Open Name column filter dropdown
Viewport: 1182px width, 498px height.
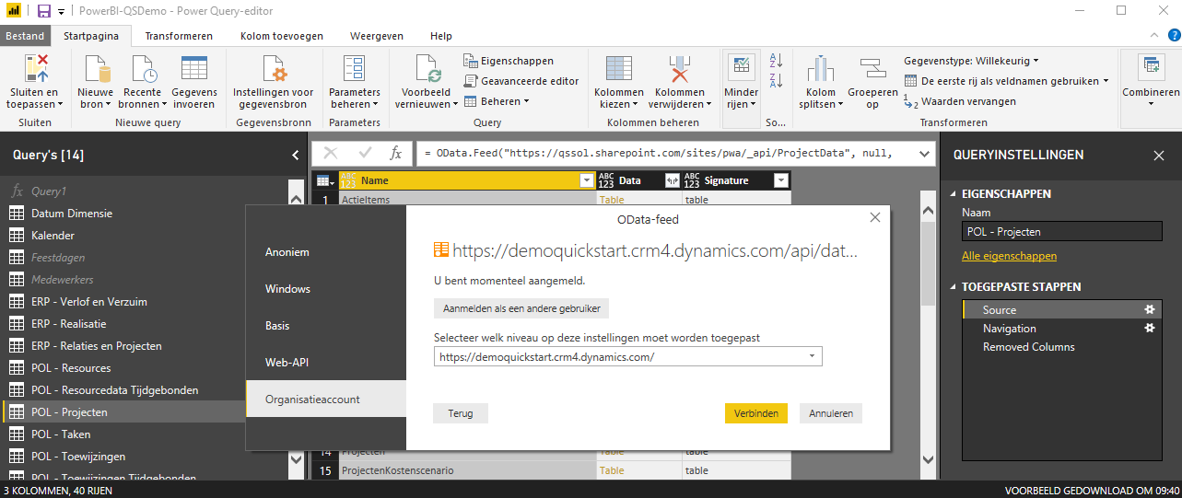[587, 180]
